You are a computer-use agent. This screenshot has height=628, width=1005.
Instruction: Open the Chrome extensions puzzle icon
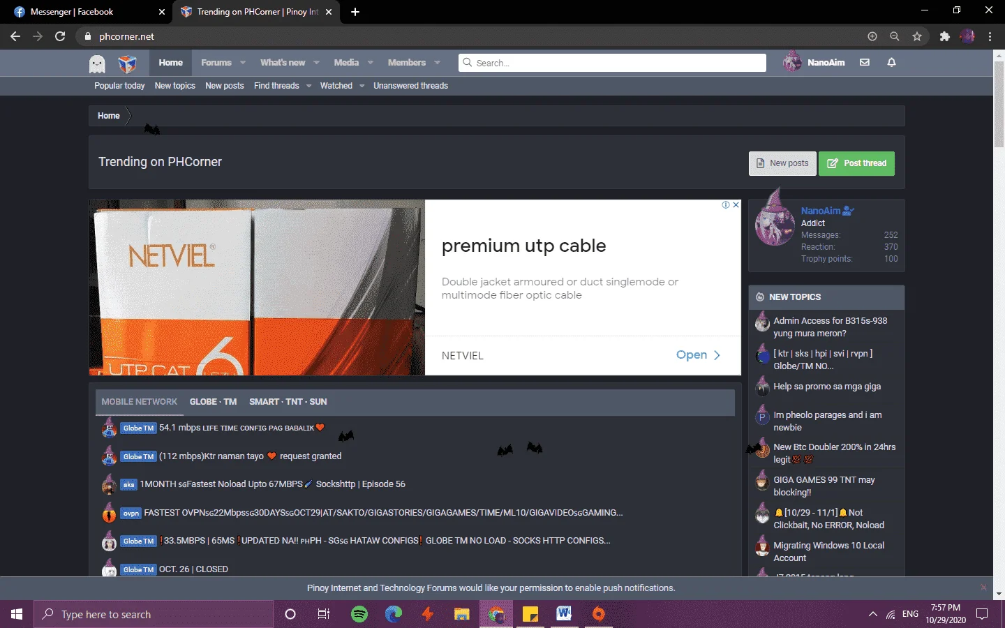coord(945,36)
